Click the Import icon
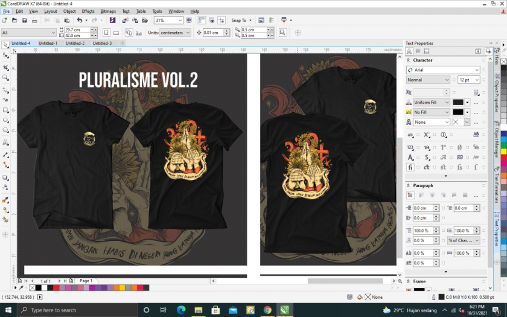The height and width of the screenshot is (317, 507). (125, 20)
